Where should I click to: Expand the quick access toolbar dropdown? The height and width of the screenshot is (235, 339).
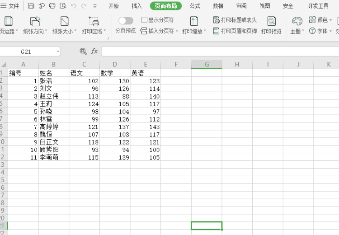[95, 6]
